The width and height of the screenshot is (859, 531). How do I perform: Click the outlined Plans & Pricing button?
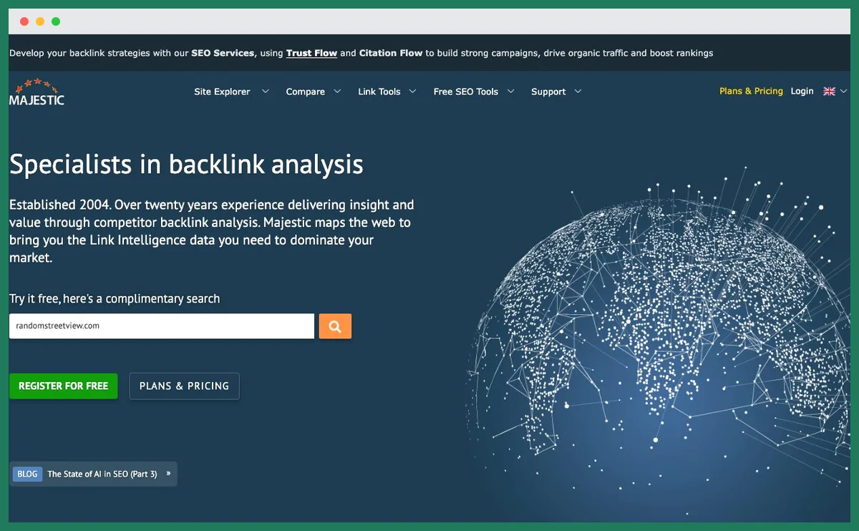click(184, 386)
